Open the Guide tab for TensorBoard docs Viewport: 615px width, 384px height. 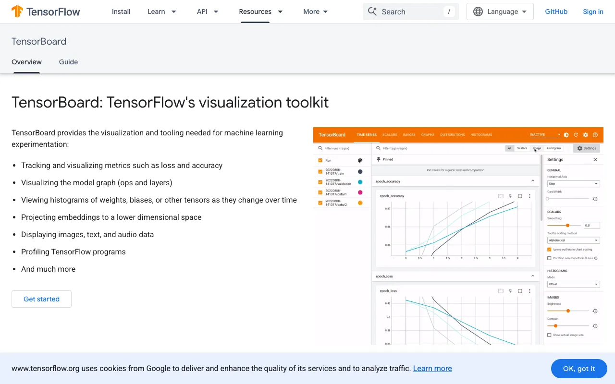click(x=68, y=62)
